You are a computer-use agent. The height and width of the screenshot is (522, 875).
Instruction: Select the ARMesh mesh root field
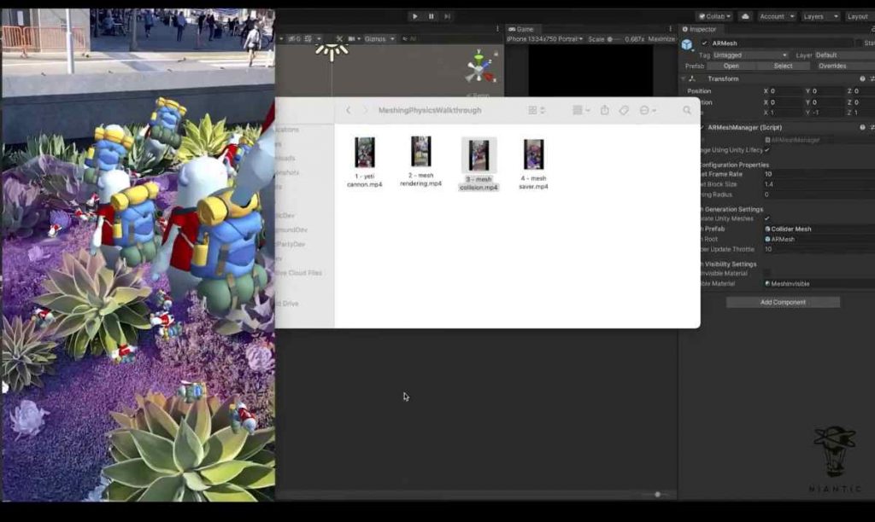[819, 239]
